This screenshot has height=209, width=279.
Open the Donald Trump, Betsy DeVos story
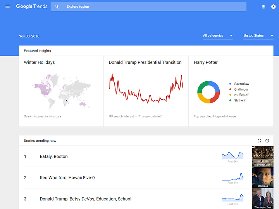86,199
